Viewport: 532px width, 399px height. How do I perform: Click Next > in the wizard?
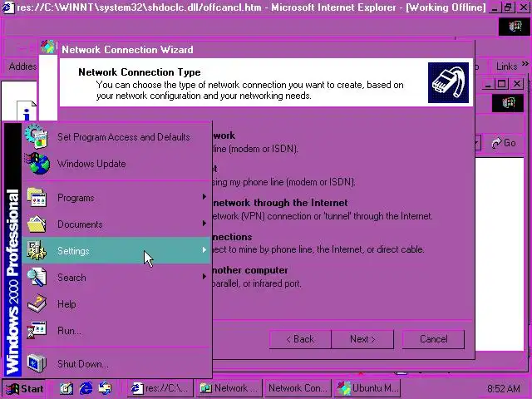[x=362, y=339]
